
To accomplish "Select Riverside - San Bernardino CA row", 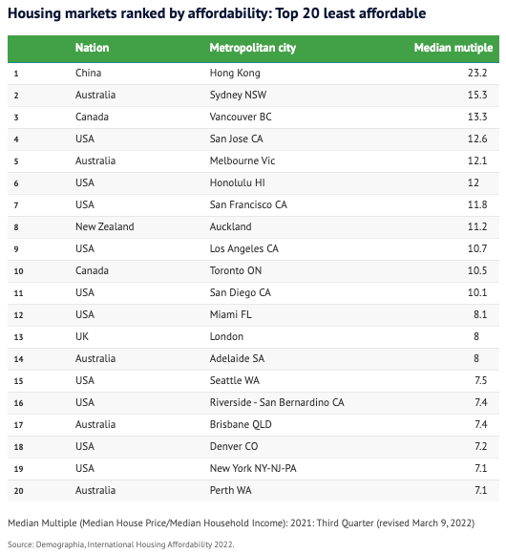I will tap(253, 403).
